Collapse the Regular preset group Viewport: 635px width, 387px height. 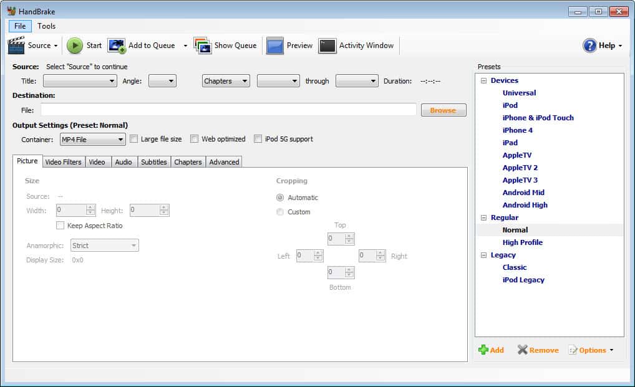pos(483,217)
